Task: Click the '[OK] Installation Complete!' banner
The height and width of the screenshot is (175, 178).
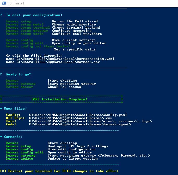Action: tap(59, 99)
